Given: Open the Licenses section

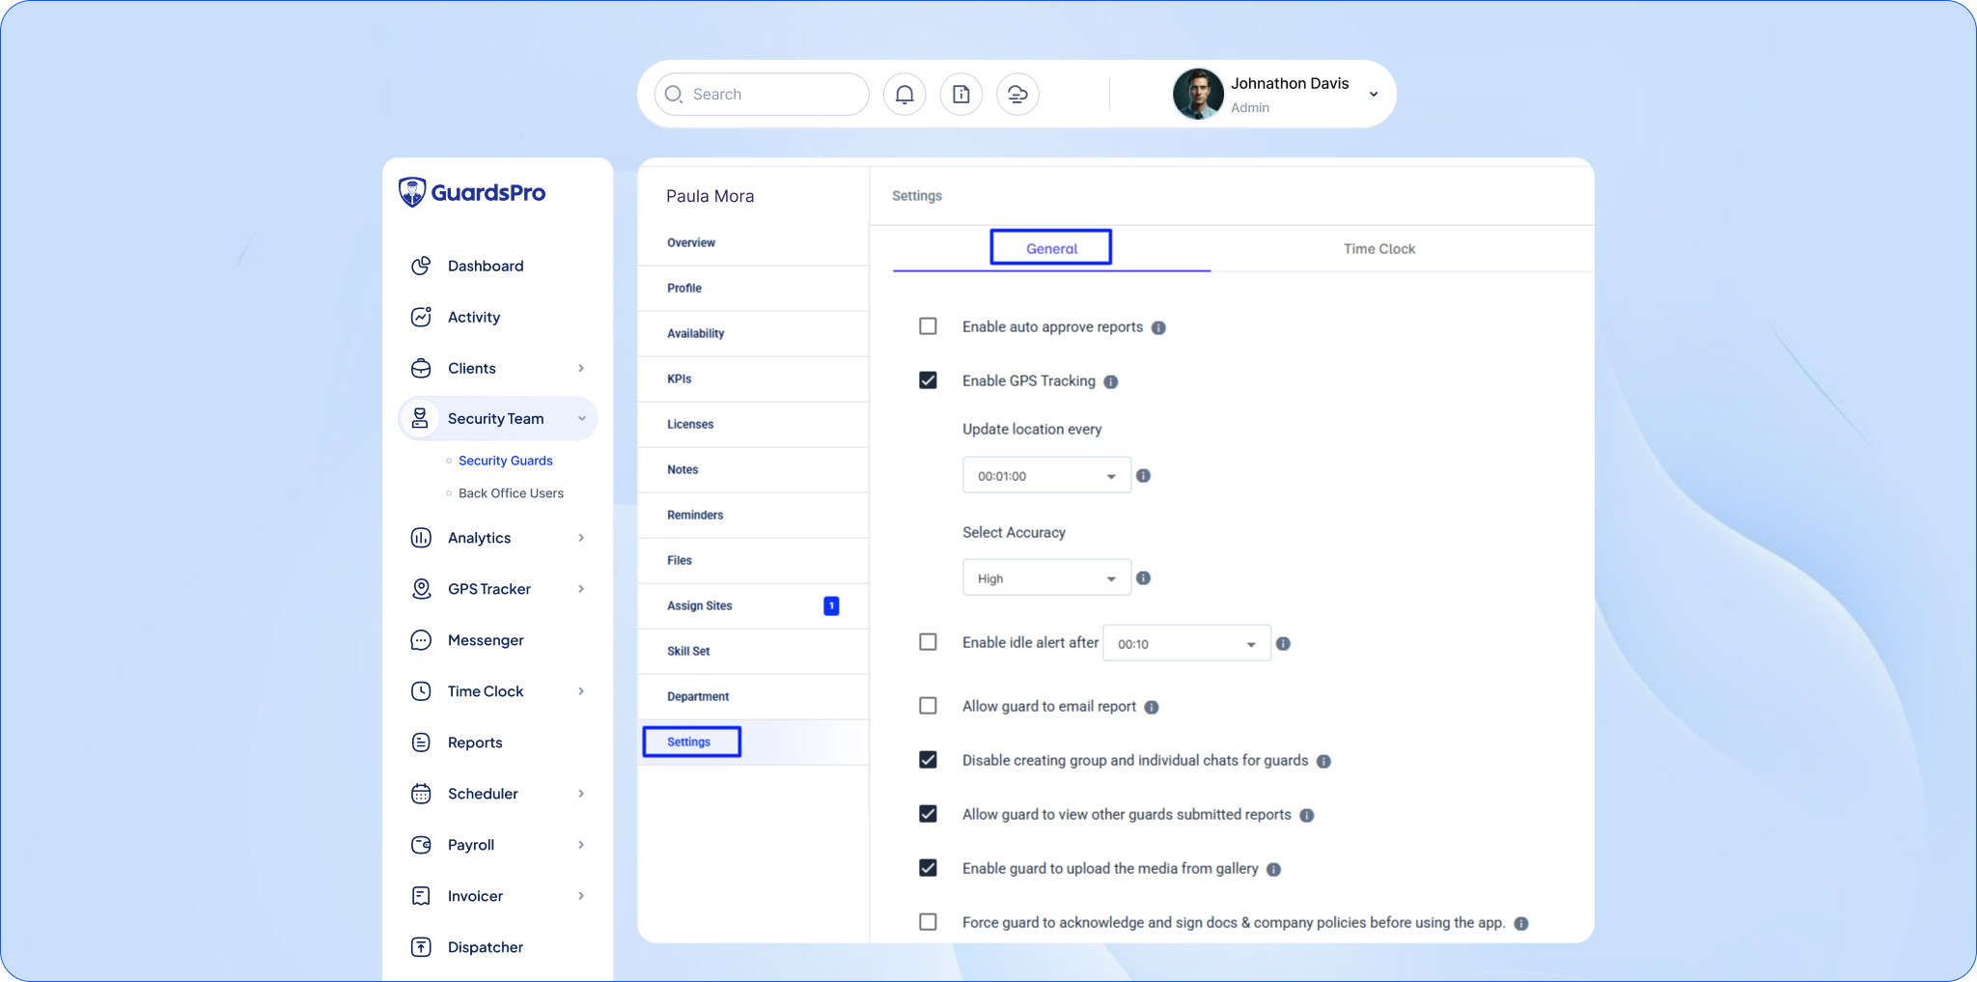Looking at the screenshot, I should [753, 425].
